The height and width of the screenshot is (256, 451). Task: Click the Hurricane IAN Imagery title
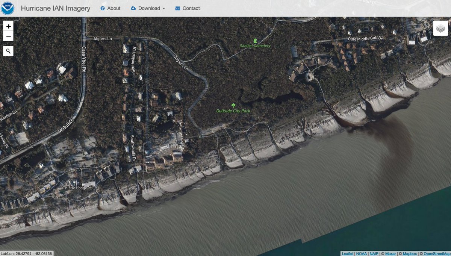click(x=56, y=8)
